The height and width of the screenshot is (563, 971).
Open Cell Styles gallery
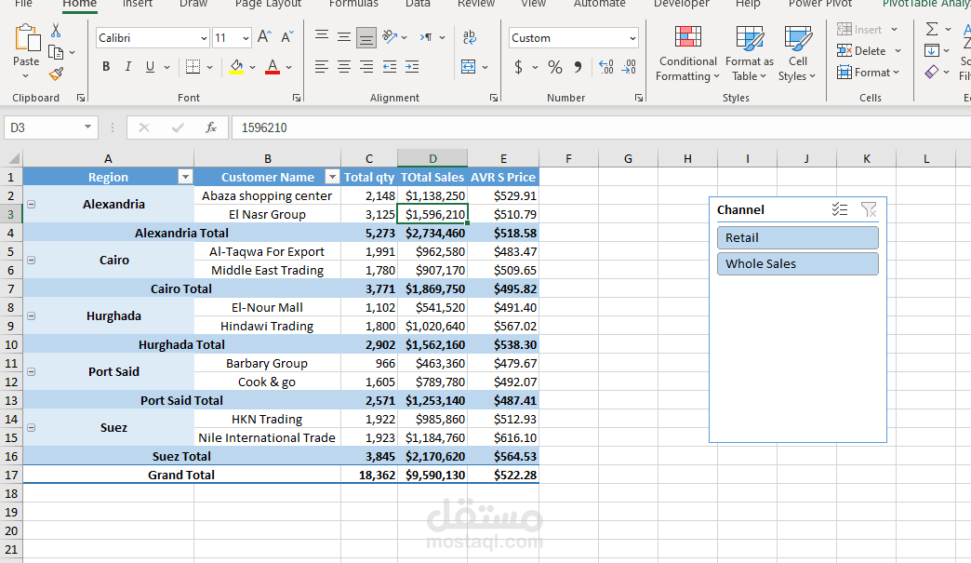click(x=798, y=54)
